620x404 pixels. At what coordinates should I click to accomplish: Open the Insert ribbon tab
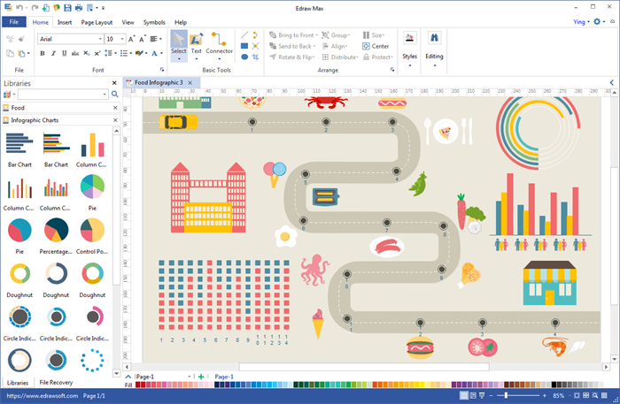tap(65, 21)
